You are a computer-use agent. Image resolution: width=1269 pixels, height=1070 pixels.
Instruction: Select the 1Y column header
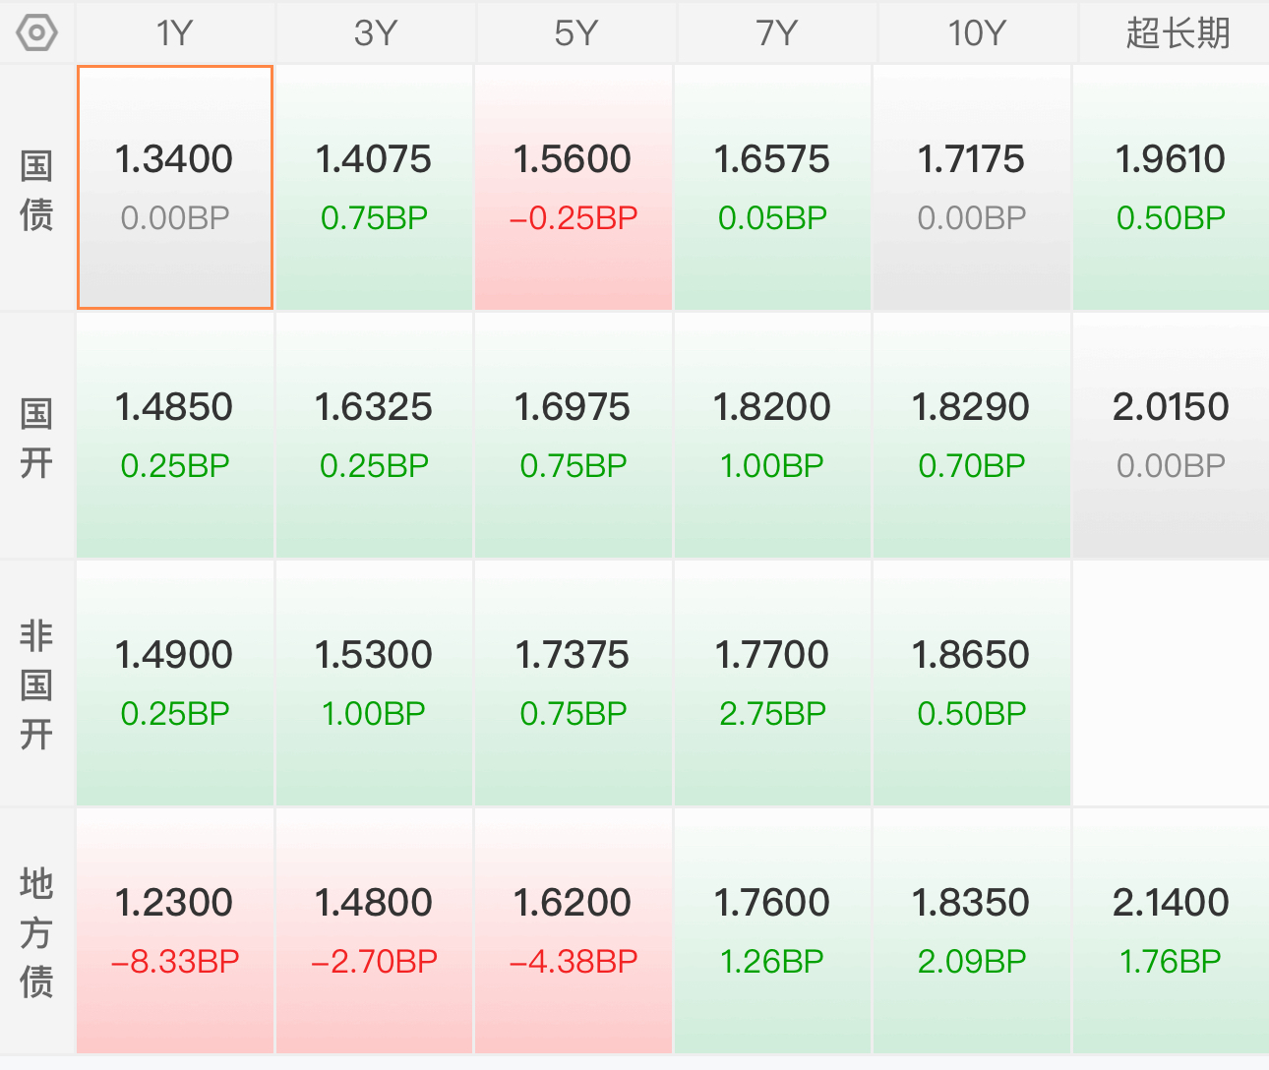pyautogui.click(x=175, y=32)
